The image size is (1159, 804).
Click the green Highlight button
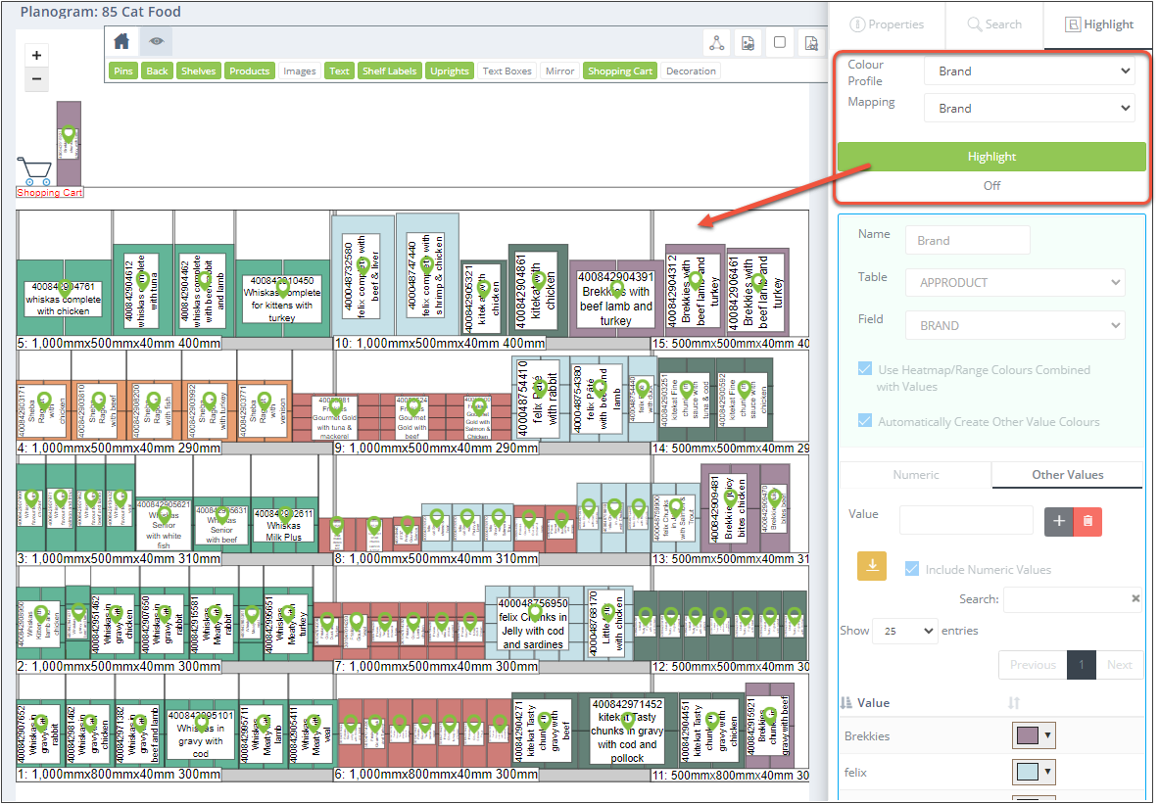click(991, 157)
